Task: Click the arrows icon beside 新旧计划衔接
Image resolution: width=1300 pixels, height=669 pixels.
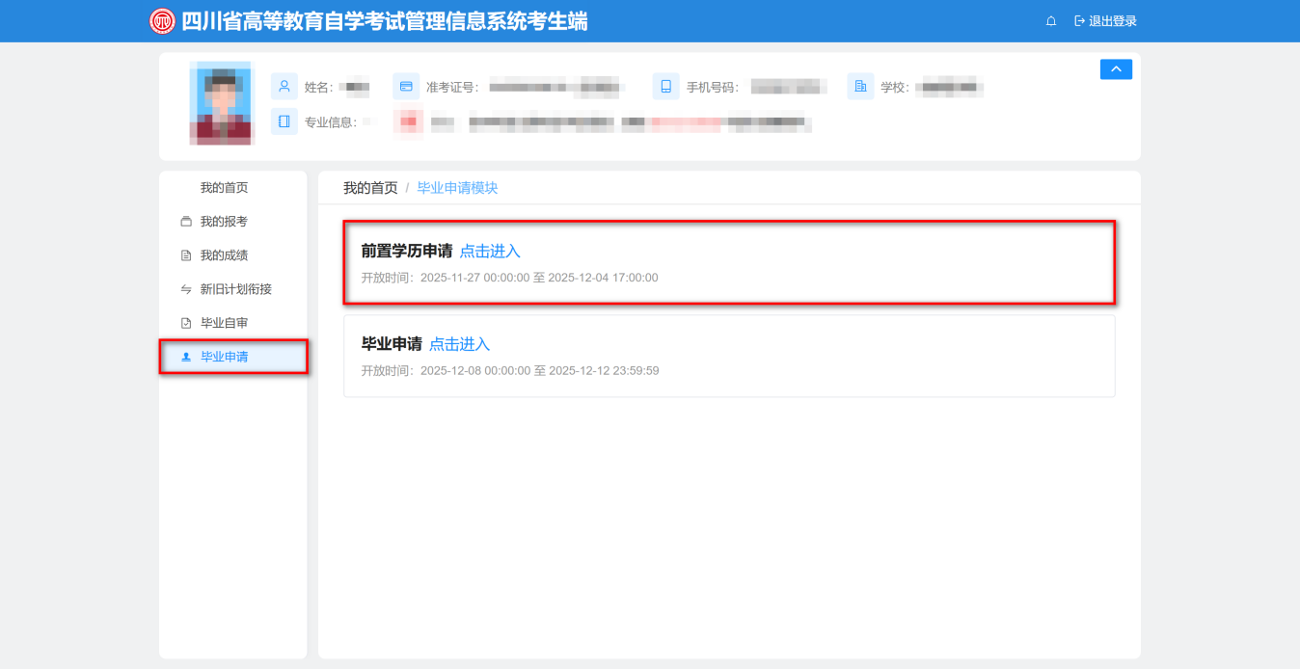Action: (185, 288)
